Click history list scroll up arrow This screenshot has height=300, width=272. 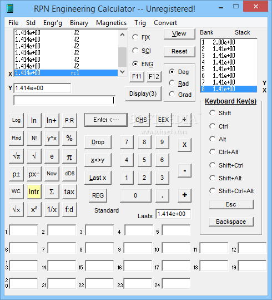tap(122, 35)
